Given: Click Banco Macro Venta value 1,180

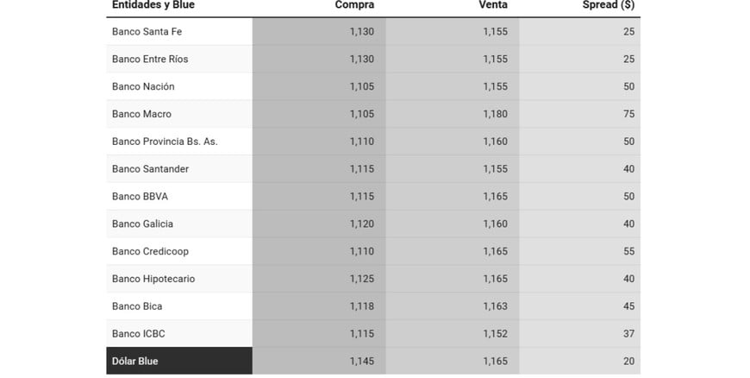Looking at the screenshot, I should (x=494, y=115).
